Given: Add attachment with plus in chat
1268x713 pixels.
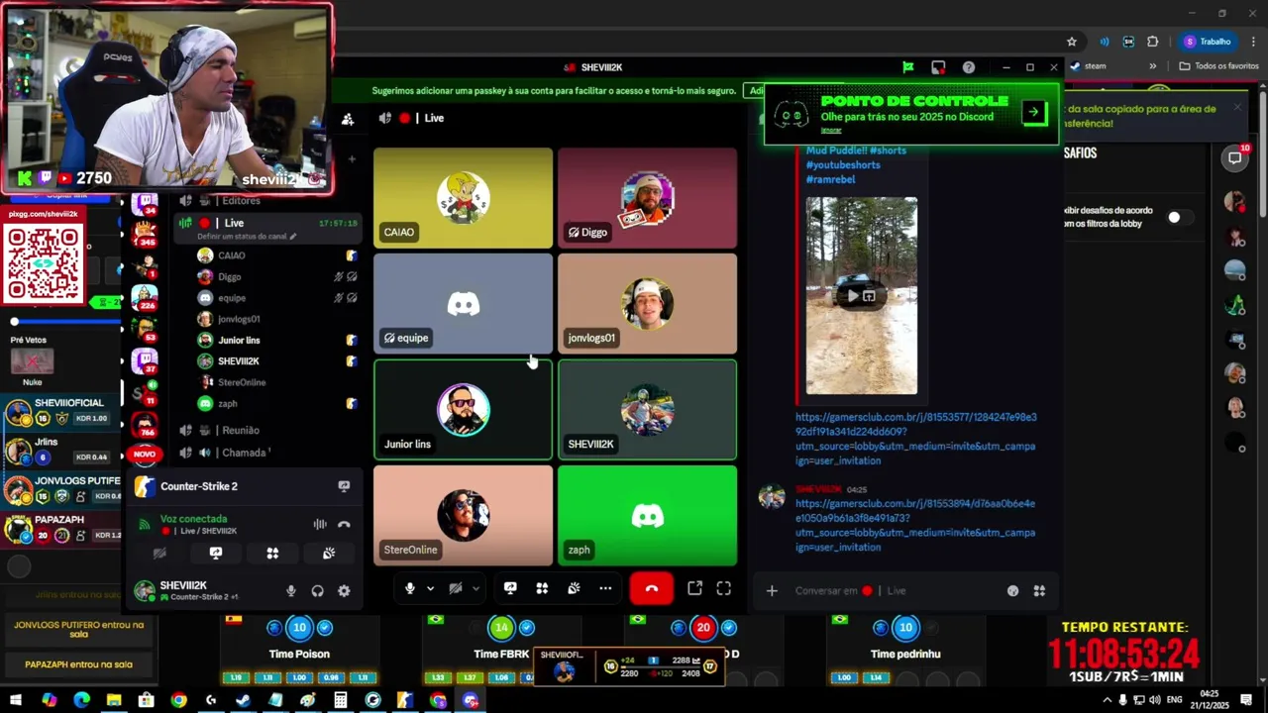Looking at the screenshot, I should 772,591.
